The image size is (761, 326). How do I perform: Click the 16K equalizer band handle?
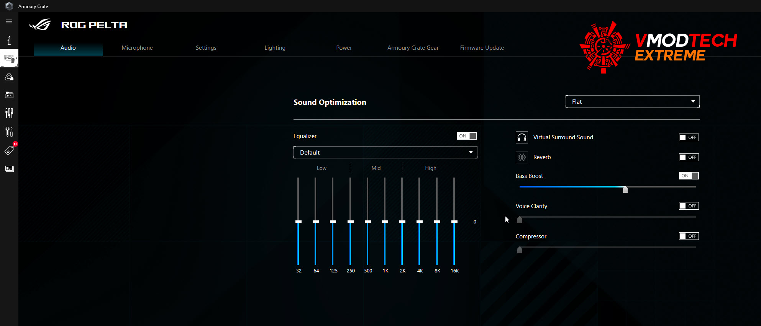point(454,222)
